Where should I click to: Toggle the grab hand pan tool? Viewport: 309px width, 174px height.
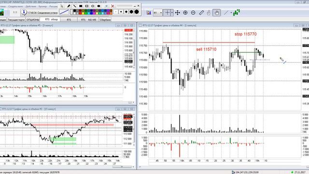pos(217,13)
